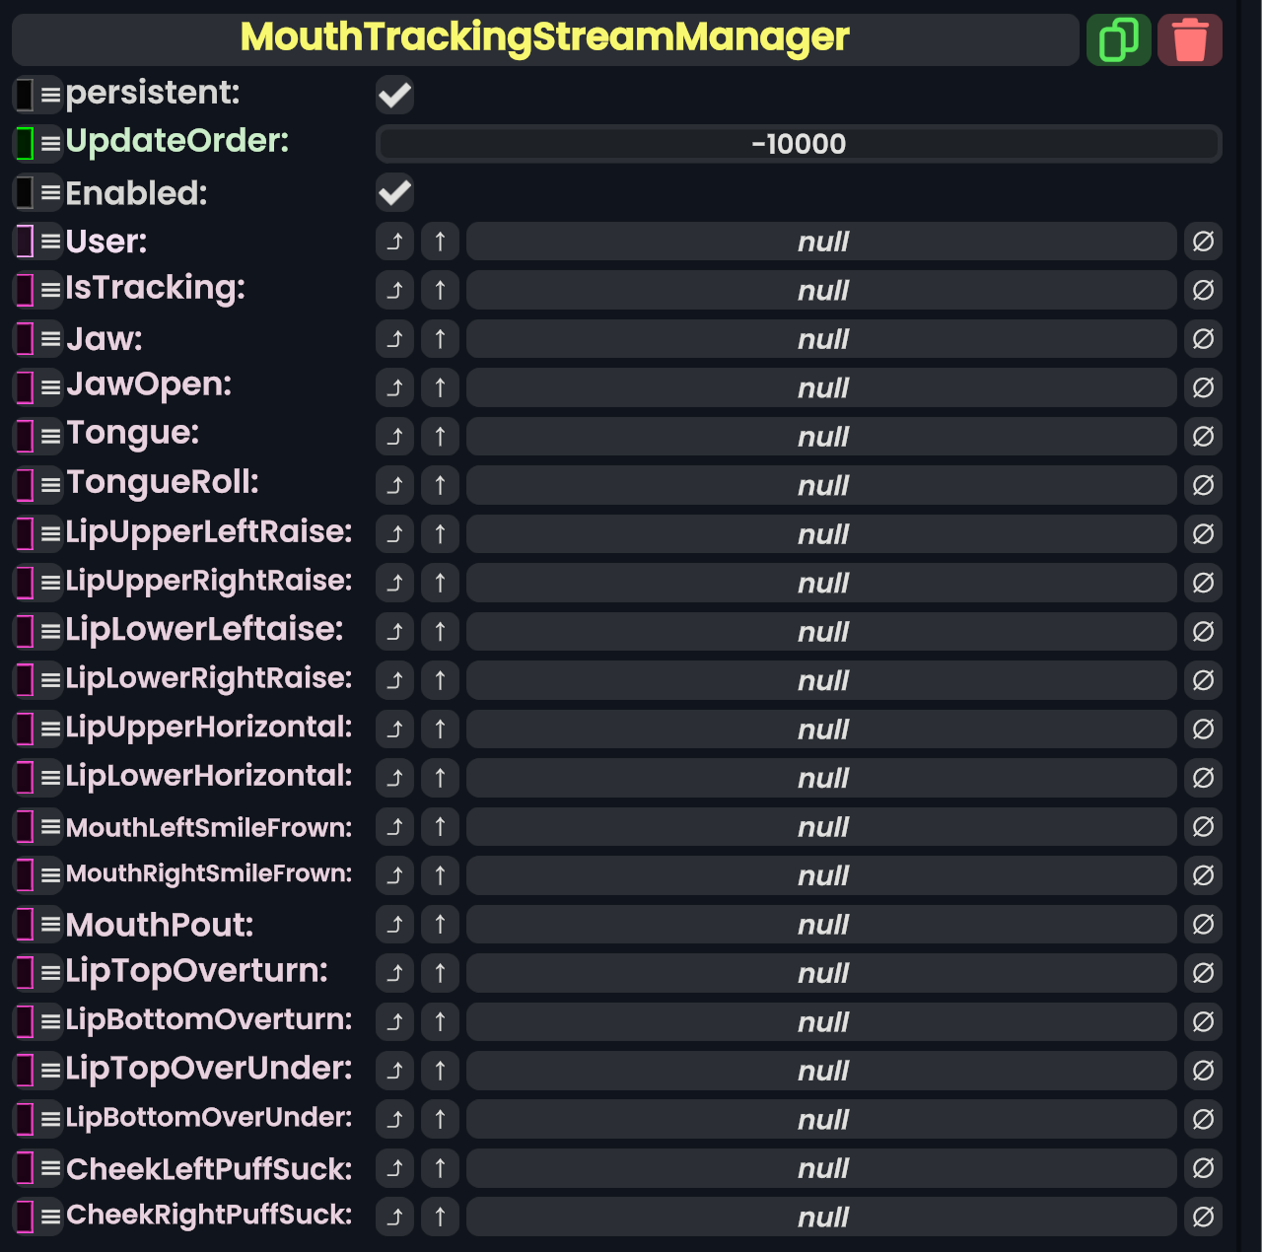Click the hamburger icon beside JawOpen
Screen dimensions: 1262x1252
point(51,388)
